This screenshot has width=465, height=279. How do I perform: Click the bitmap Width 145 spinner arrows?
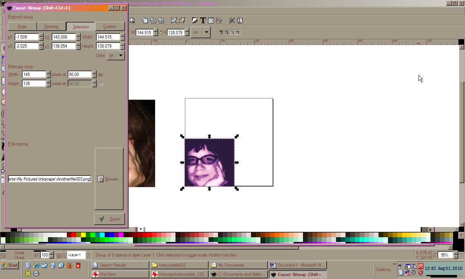[48, 74]
